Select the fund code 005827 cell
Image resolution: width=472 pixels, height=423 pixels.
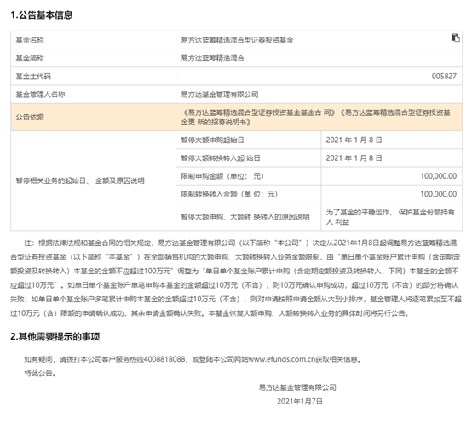point(319,76)
